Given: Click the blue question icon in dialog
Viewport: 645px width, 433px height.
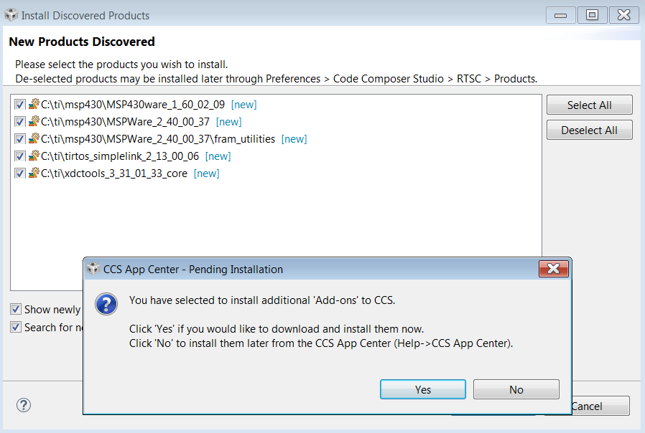Looking at the screenshot, I should click(106, 304).
